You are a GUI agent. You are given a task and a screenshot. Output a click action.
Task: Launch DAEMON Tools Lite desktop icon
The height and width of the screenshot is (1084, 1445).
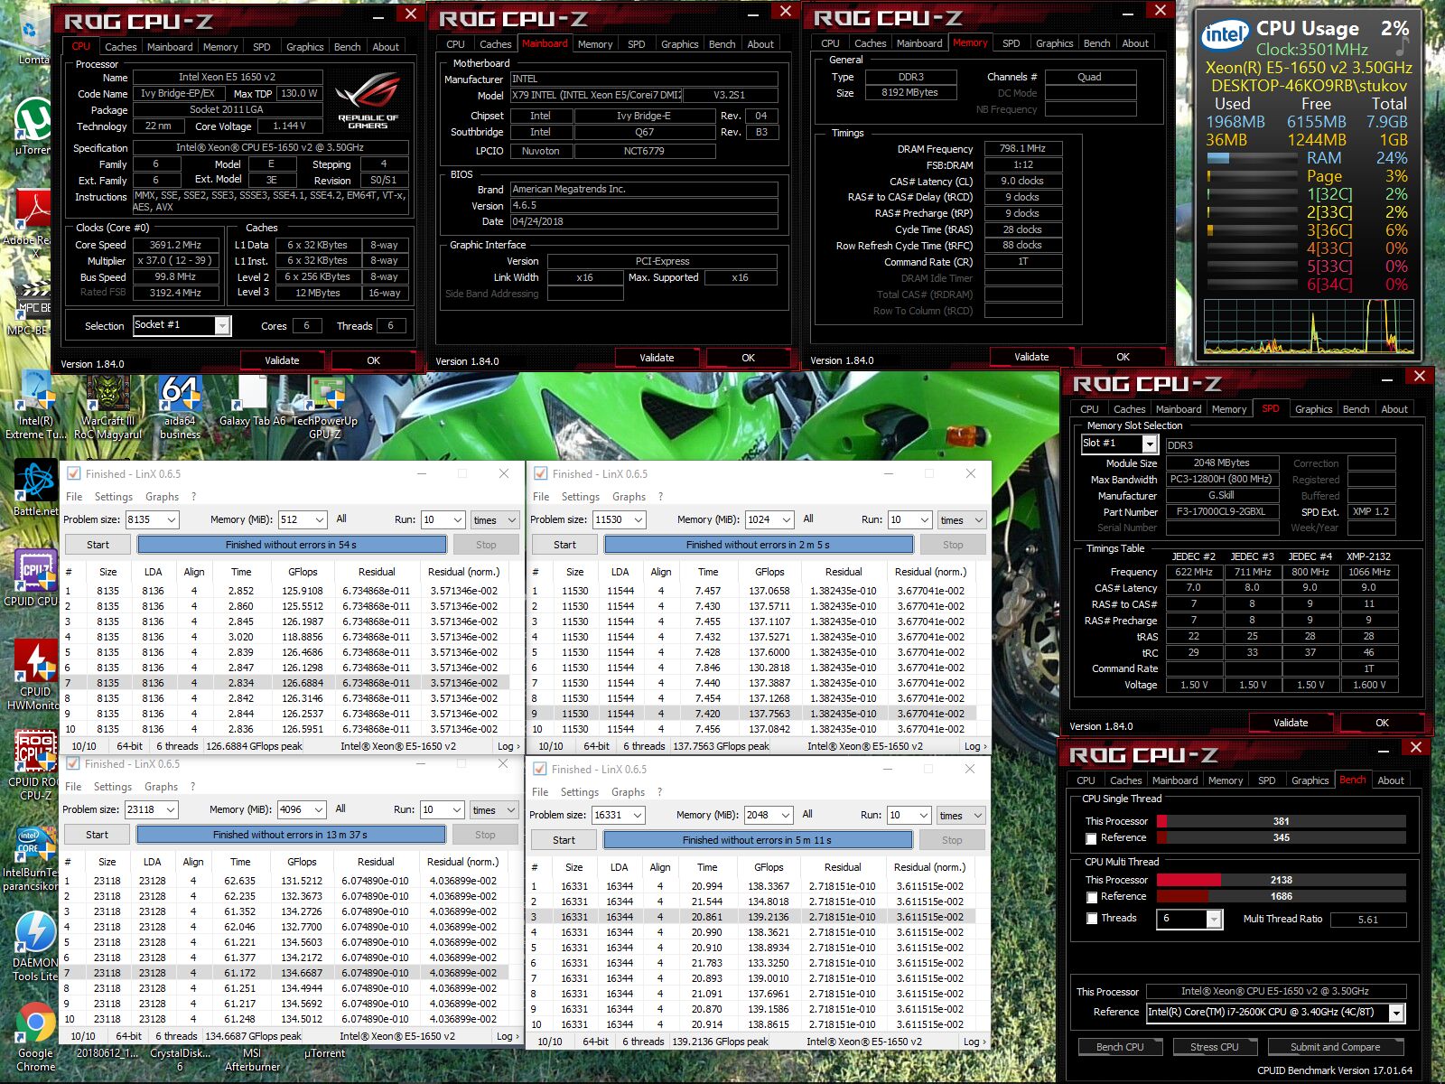click(34, 946)
